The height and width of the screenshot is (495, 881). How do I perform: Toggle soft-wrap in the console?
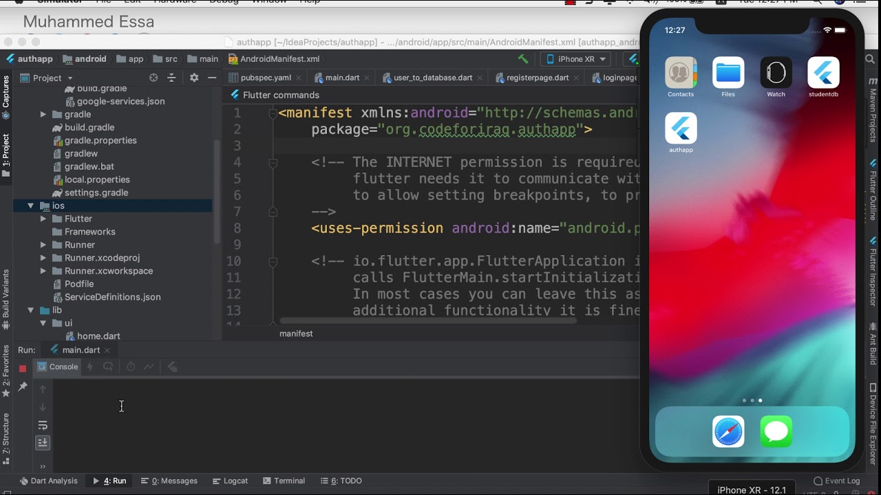43,426
